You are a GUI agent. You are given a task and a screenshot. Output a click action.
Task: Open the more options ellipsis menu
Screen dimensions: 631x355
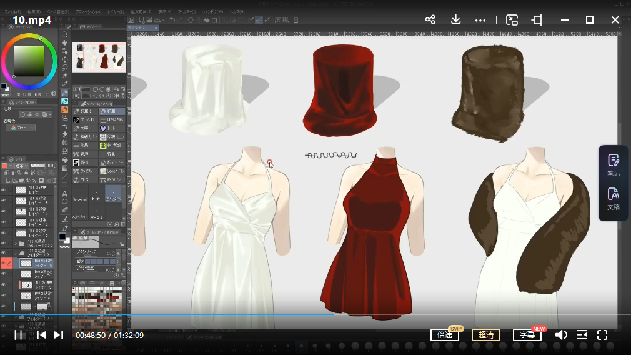coord(480,20)
